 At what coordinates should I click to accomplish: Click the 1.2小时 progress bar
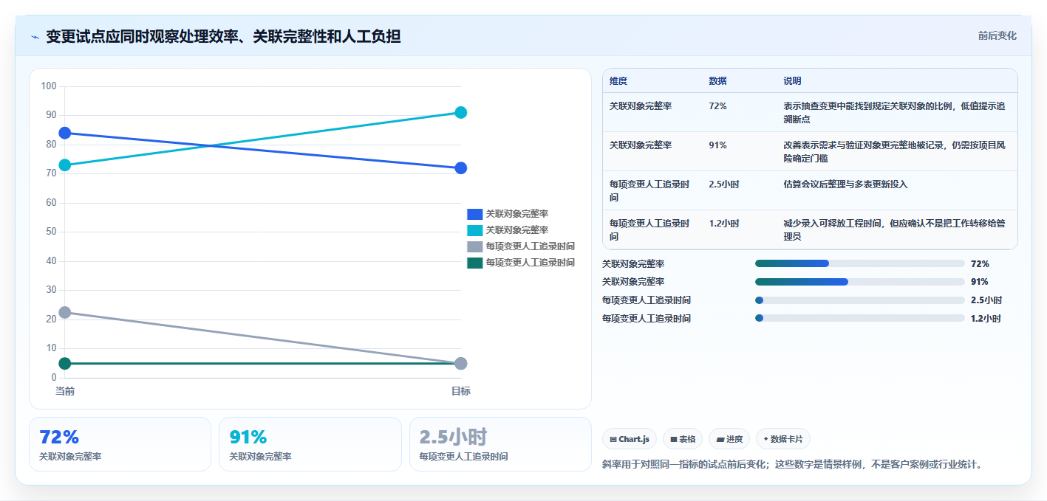point(860,319)
